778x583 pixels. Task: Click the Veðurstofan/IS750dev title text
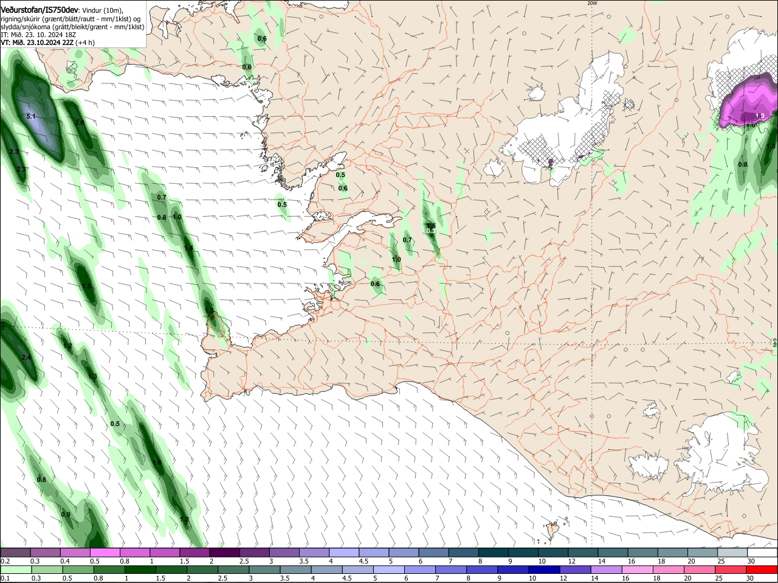[x=39, y=10]
